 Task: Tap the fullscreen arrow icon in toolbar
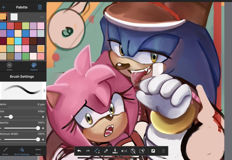click(x=153, y=151)
